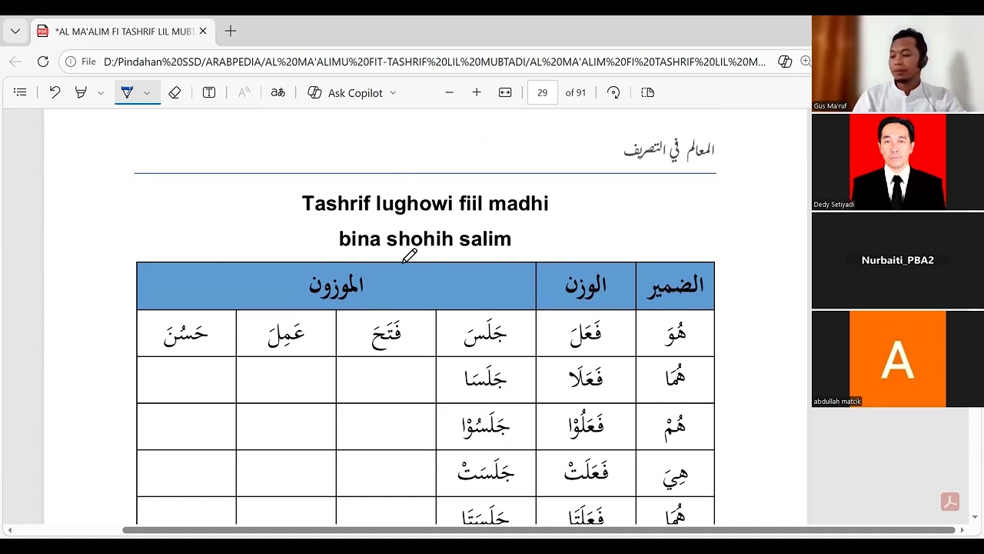Image resolution: width=984 pixels, height=554 pixels.
Task: Zoom in the PDF
Action: point(477,92)
